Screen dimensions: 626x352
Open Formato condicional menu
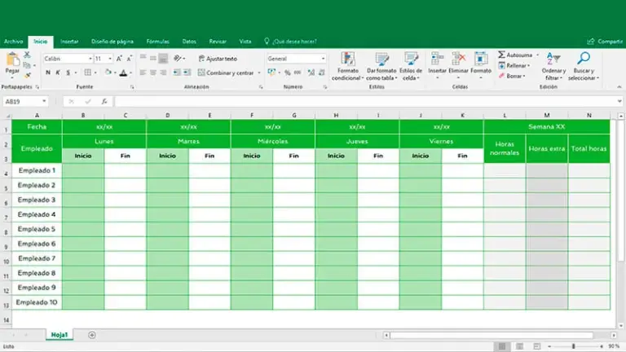pyautogui.click(x=347, y=66)
